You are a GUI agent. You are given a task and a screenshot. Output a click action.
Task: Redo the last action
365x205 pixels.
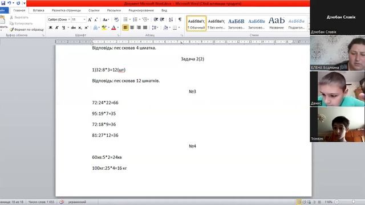(x=18, y=3)
